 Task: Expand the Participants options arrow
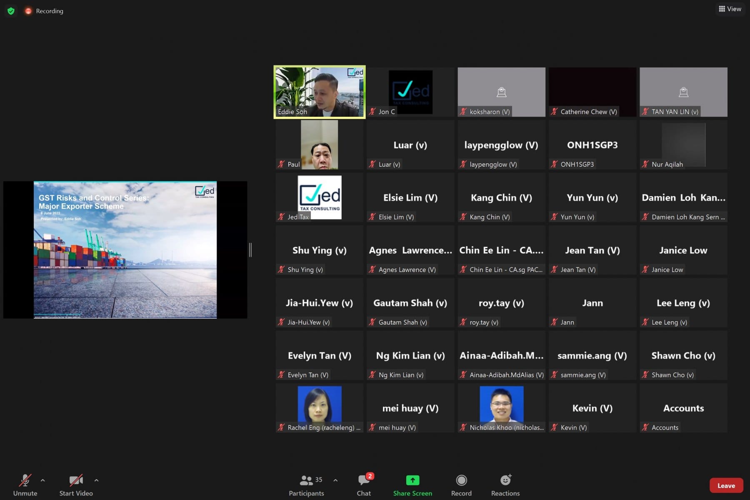click(x=335, y=480)
